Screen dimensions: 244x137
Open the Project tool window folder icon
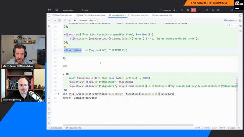pyautogui.click(x=49, y=16)
